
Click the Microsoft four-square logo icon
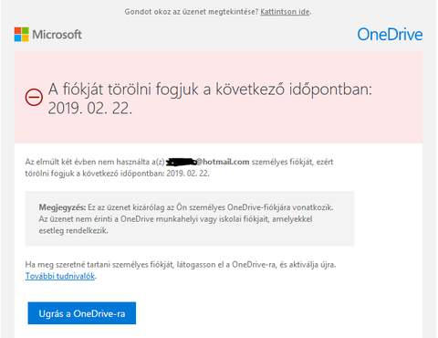click(x=21, y=35)
